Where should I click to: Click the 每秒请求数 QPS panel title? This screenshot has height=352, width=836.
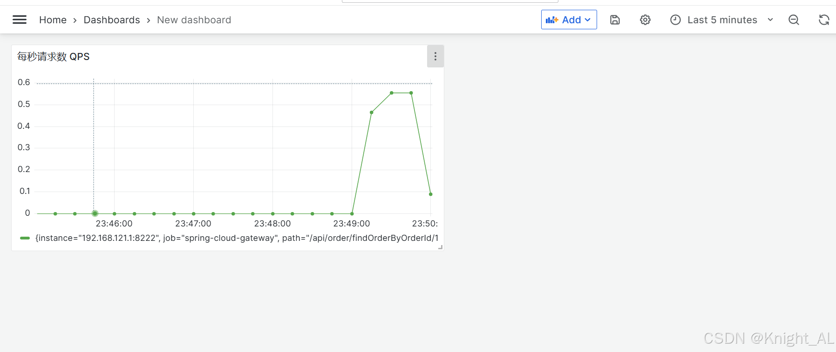(x=54, y=57)
